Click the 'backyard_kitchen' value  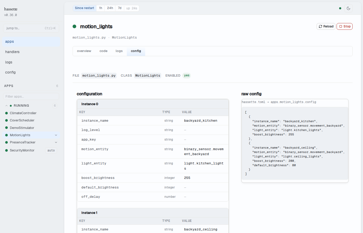pyautogui.click(x=201, y=121)
